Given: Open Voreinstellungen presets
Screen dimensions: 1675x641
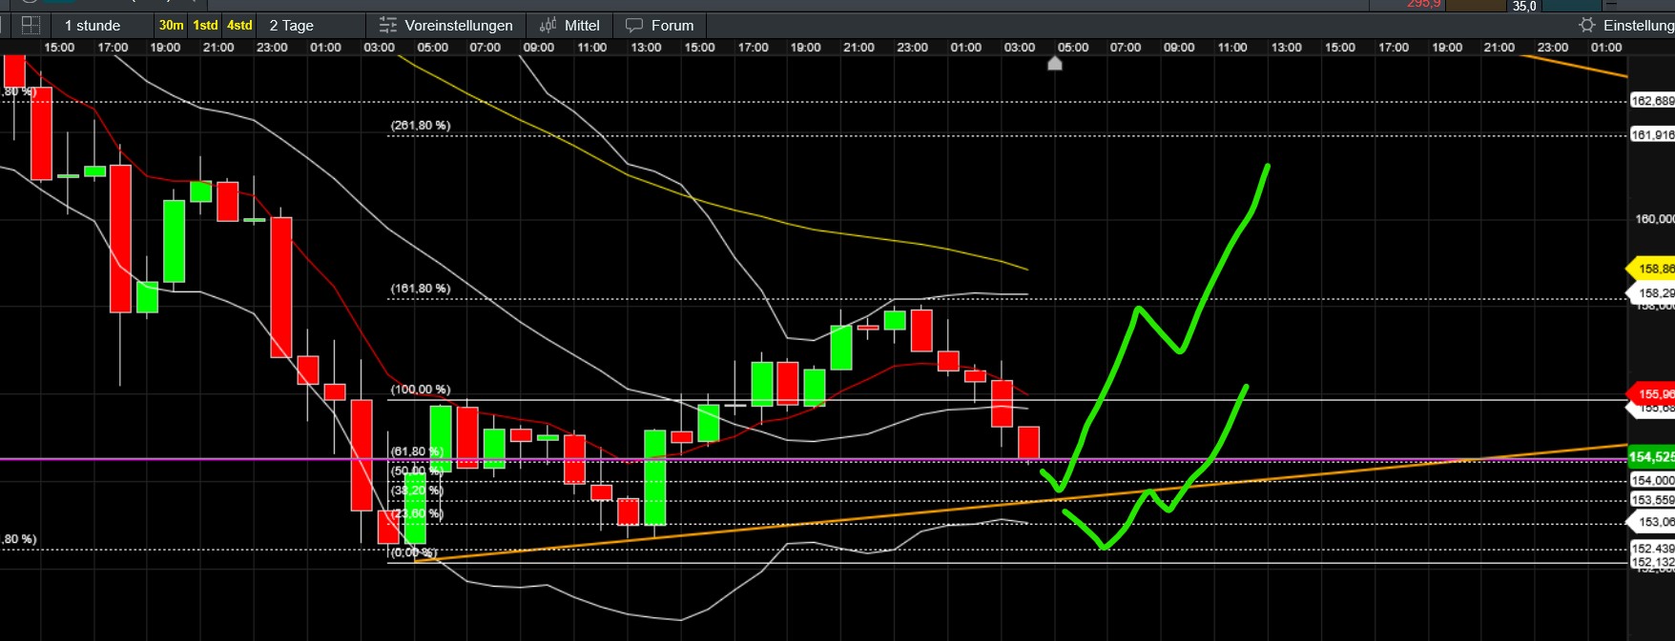Looking at the screenshot, I should [446, 26].
